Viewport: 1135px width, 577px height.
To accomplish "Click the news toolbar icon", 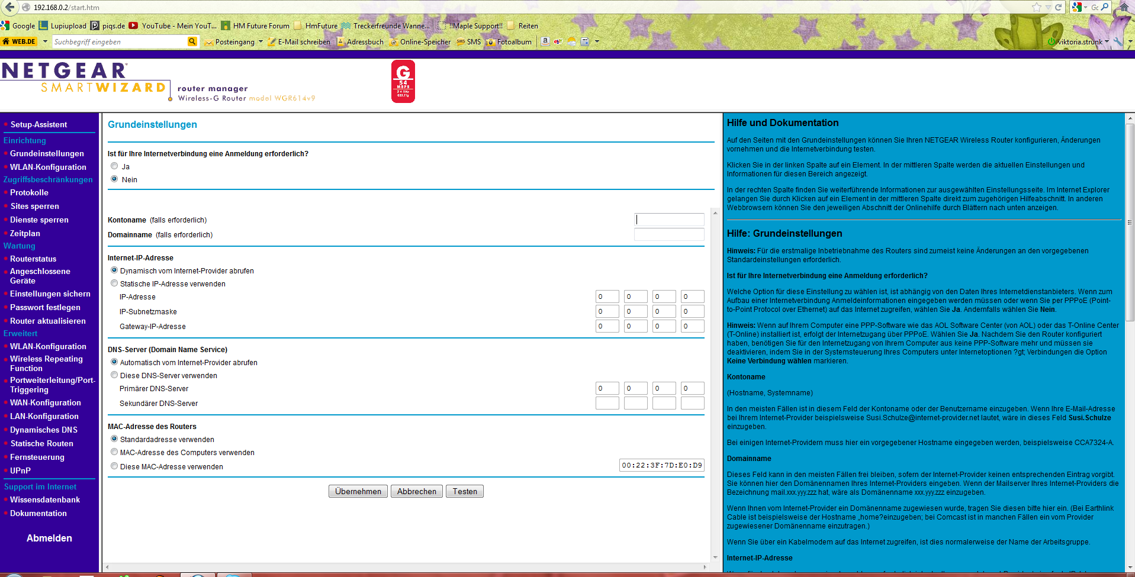I will [585, 41].
